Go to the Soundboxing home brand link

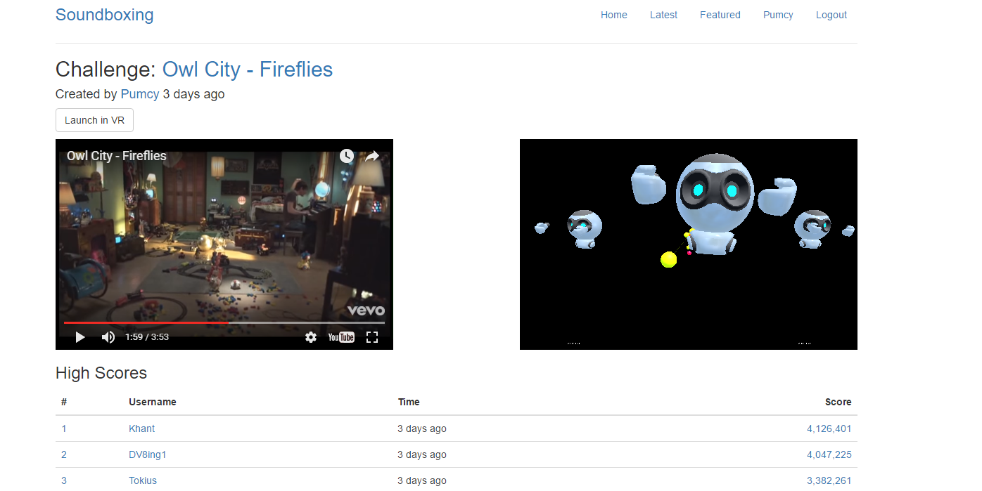[105, 15]
